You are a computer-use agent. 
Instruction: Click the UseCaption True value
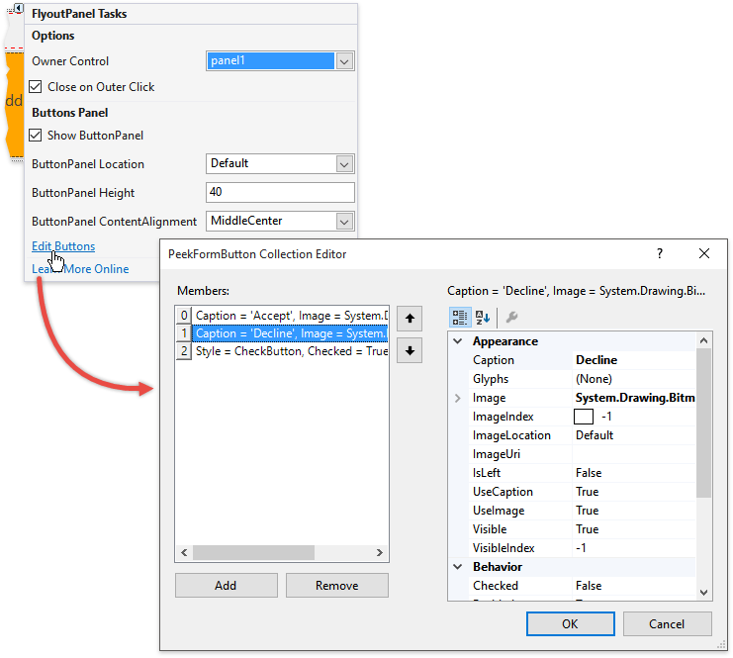click(588, 492)
